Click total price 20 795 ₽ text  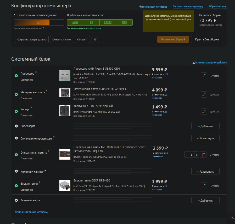[208, 20]
